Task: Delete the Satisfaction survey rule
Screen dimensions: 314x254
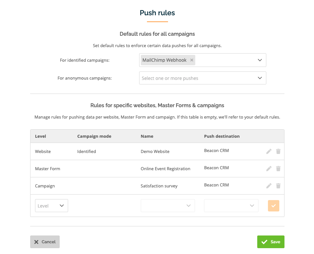Action: 278,186
